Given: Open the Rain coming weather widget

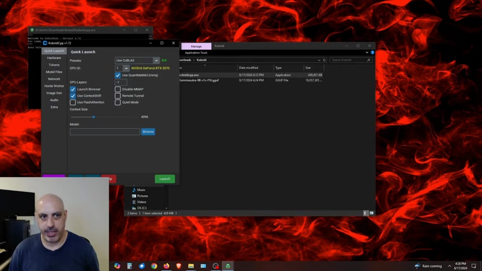Looking at the screenshot, I should click(428, 266).
